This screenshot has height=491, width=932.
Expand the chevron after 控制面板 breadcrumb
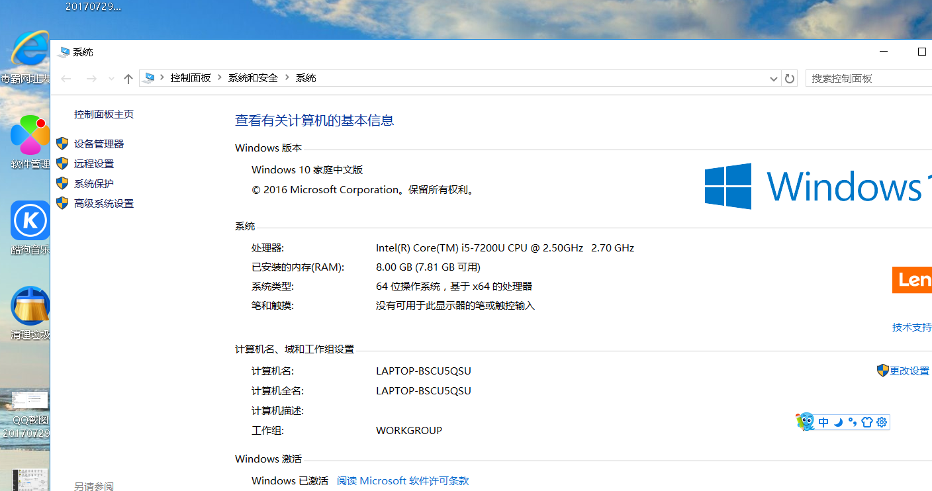[x=220, y=78]
